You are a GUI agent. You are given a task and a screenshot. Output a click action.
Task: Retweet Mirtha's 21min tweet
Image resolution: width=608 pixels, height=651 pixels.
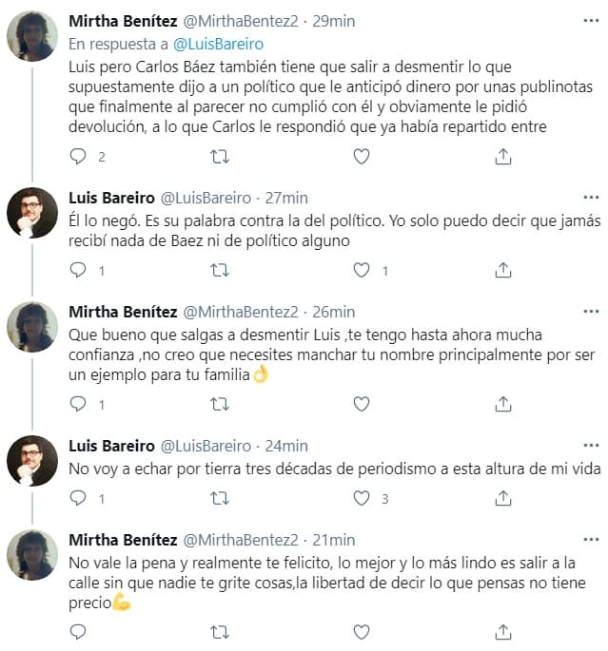click(220, 631)
